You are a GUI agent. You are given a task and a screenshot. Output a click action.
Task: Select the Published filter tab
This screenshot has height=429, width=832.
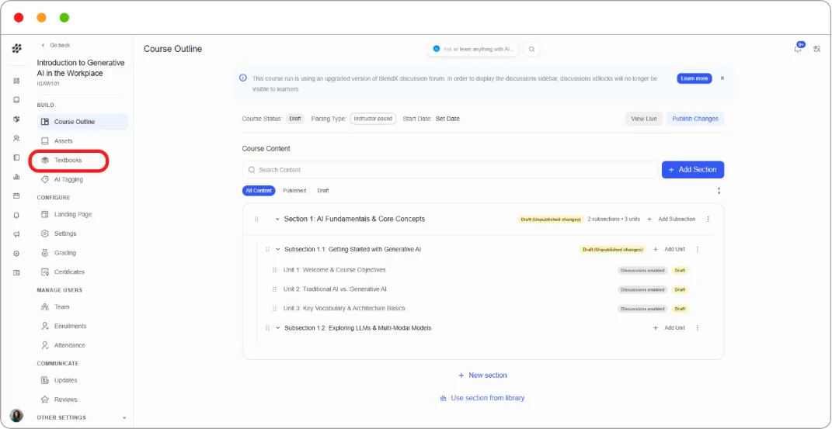pos(294,191)
